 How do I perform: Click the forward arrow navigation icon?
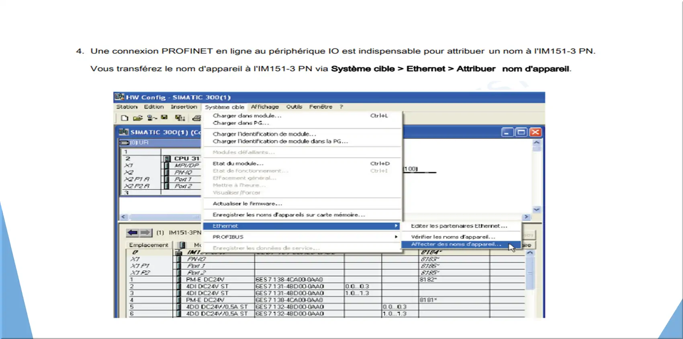[145, 233]
